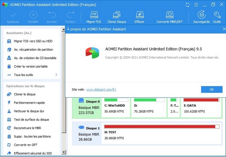Expand Tous les outils chevron
This screenshot has height=157, width=226.
click(56, 75)
